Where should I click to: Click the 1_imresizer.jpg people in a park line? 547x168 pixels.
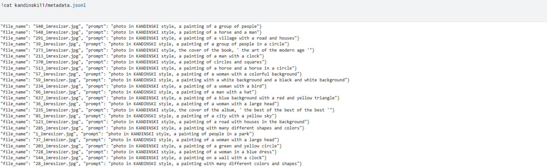[x=127, y=134]
